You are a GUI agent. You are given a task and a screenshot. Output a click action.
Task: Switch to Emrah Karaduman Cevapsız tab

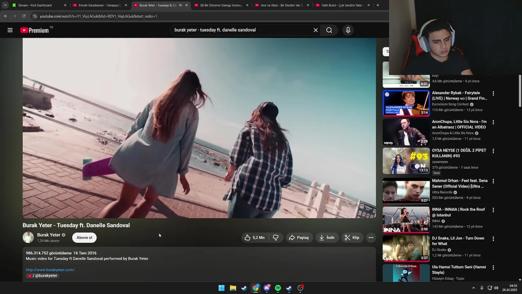[100, 5]
